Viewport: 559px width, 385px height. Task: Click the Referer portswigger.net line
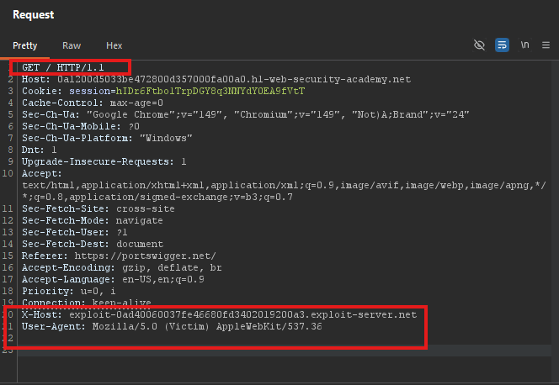coord(119,256)
